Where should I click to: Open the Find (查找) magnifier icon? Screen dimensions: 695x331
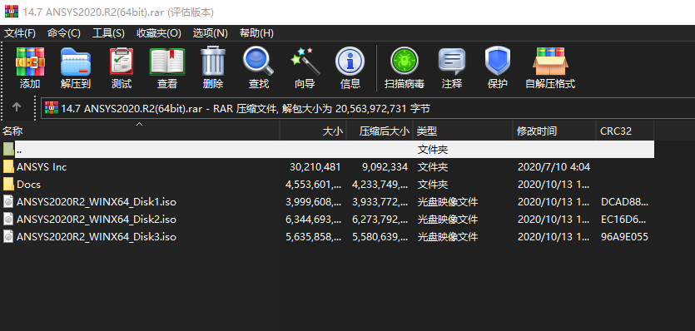(x=258, y=62)
